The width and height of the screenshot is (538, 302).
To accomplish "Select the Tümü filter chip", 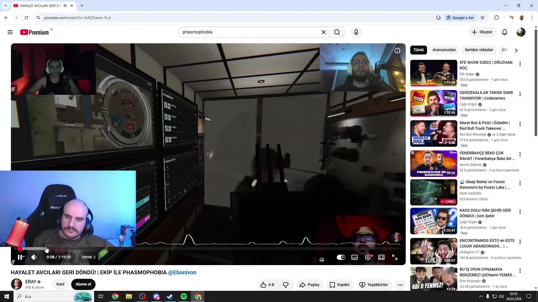I will coord(419,50).
